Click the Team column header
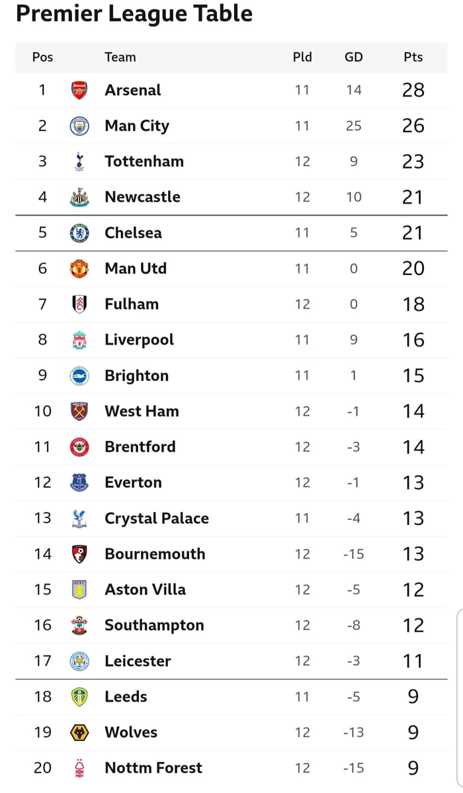Image resolution: width=463 pixels, height=793 pixels. (120, 58)
